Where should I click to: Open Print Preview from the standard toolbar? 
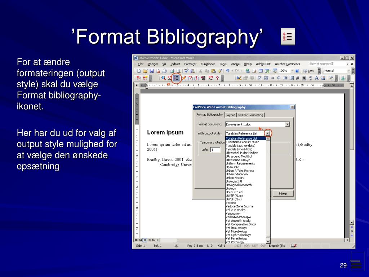[x=178, y=71]
